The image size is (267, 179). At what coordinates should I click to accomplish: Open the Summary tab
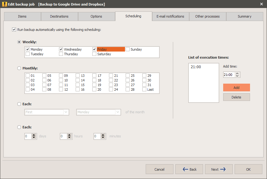[244, 16]
